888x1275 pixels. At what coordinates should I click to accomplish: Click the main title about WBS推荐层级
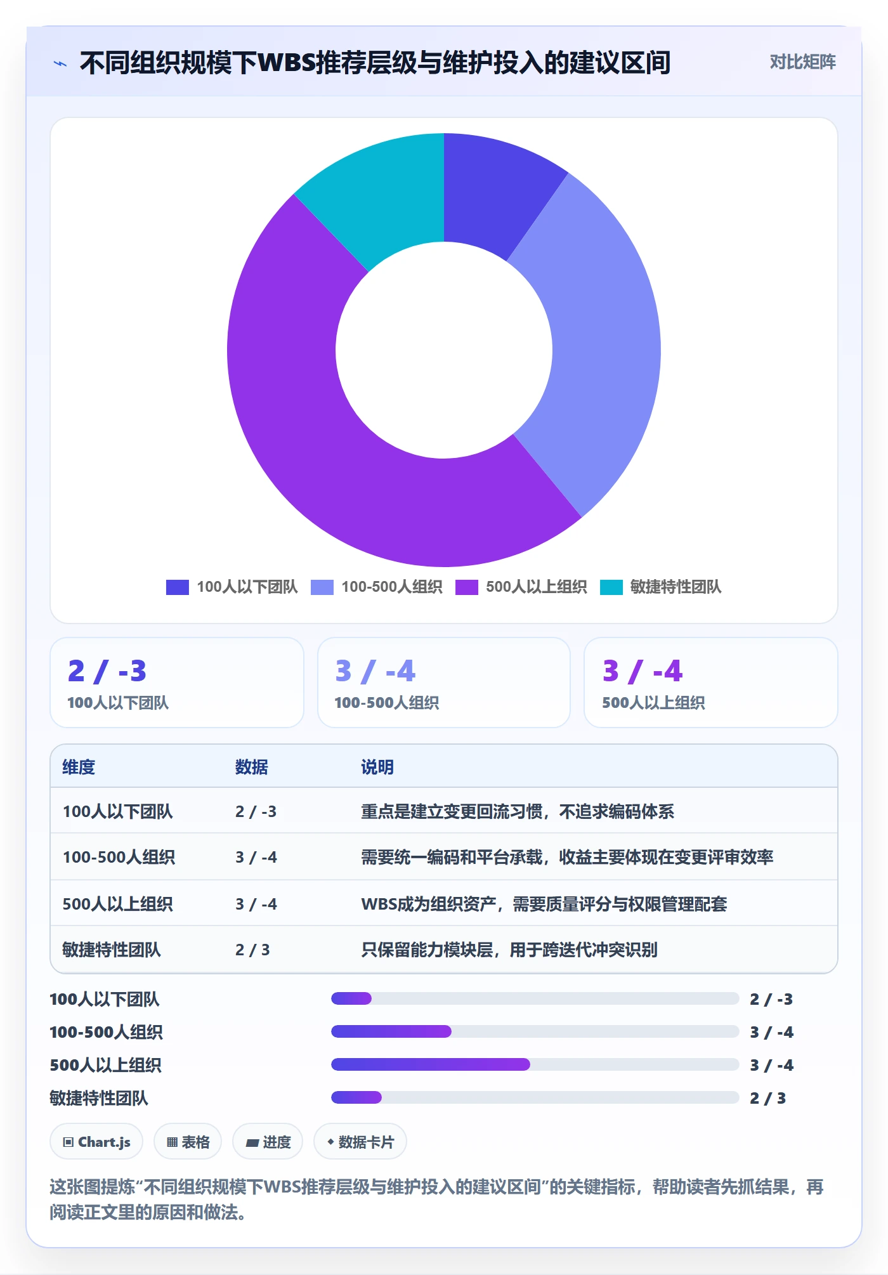tap(375, 63)
